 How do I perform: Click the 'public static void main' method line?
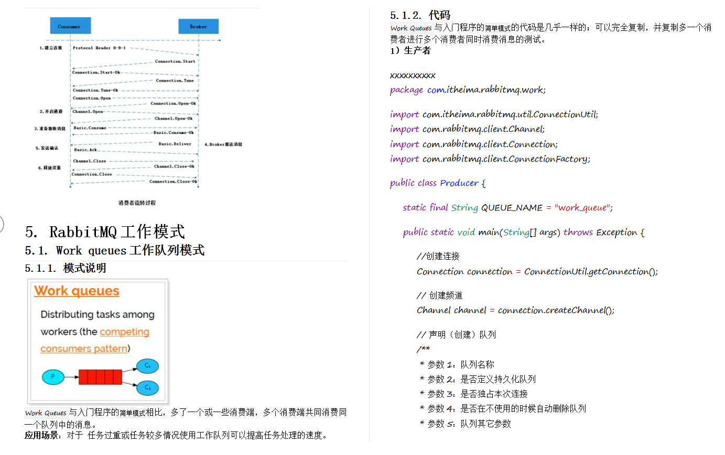point(524,232)
